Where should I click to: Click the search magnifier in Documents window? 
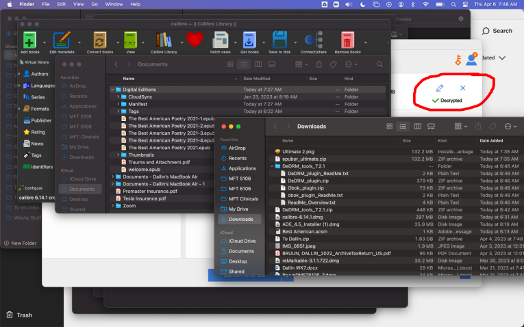click(x=379, y=64)
